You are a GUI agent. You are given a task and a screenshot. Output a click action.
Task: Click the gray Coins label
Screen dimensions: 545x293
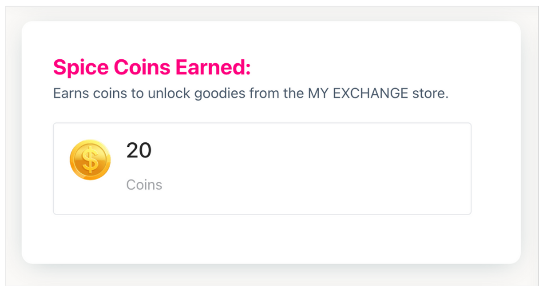pyautogui.click(x=144, y=185)
